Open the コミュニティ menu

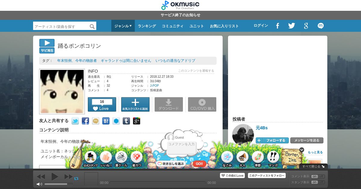173,26
